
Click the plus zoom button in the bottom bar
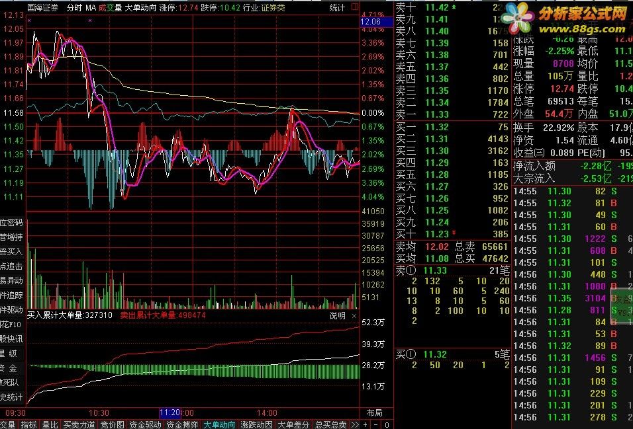[365, 424]
